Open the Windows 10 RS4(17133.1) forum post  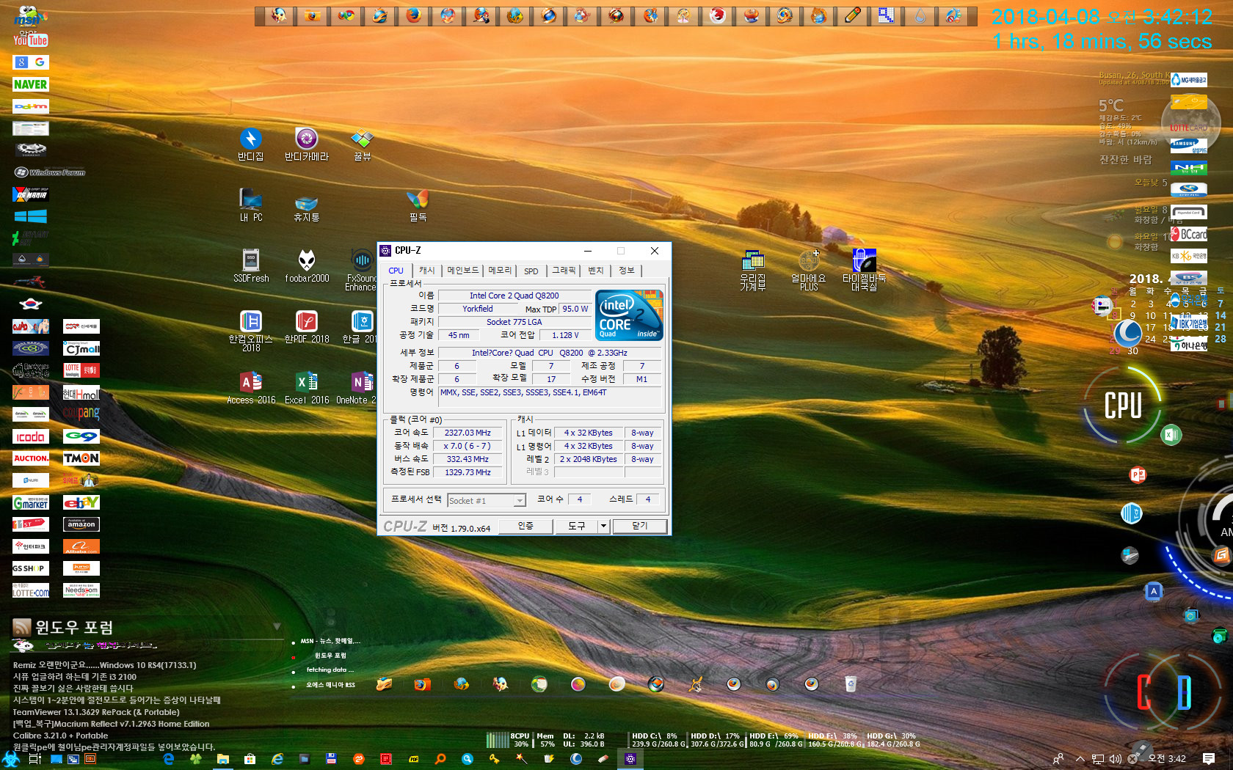point(105,665)
